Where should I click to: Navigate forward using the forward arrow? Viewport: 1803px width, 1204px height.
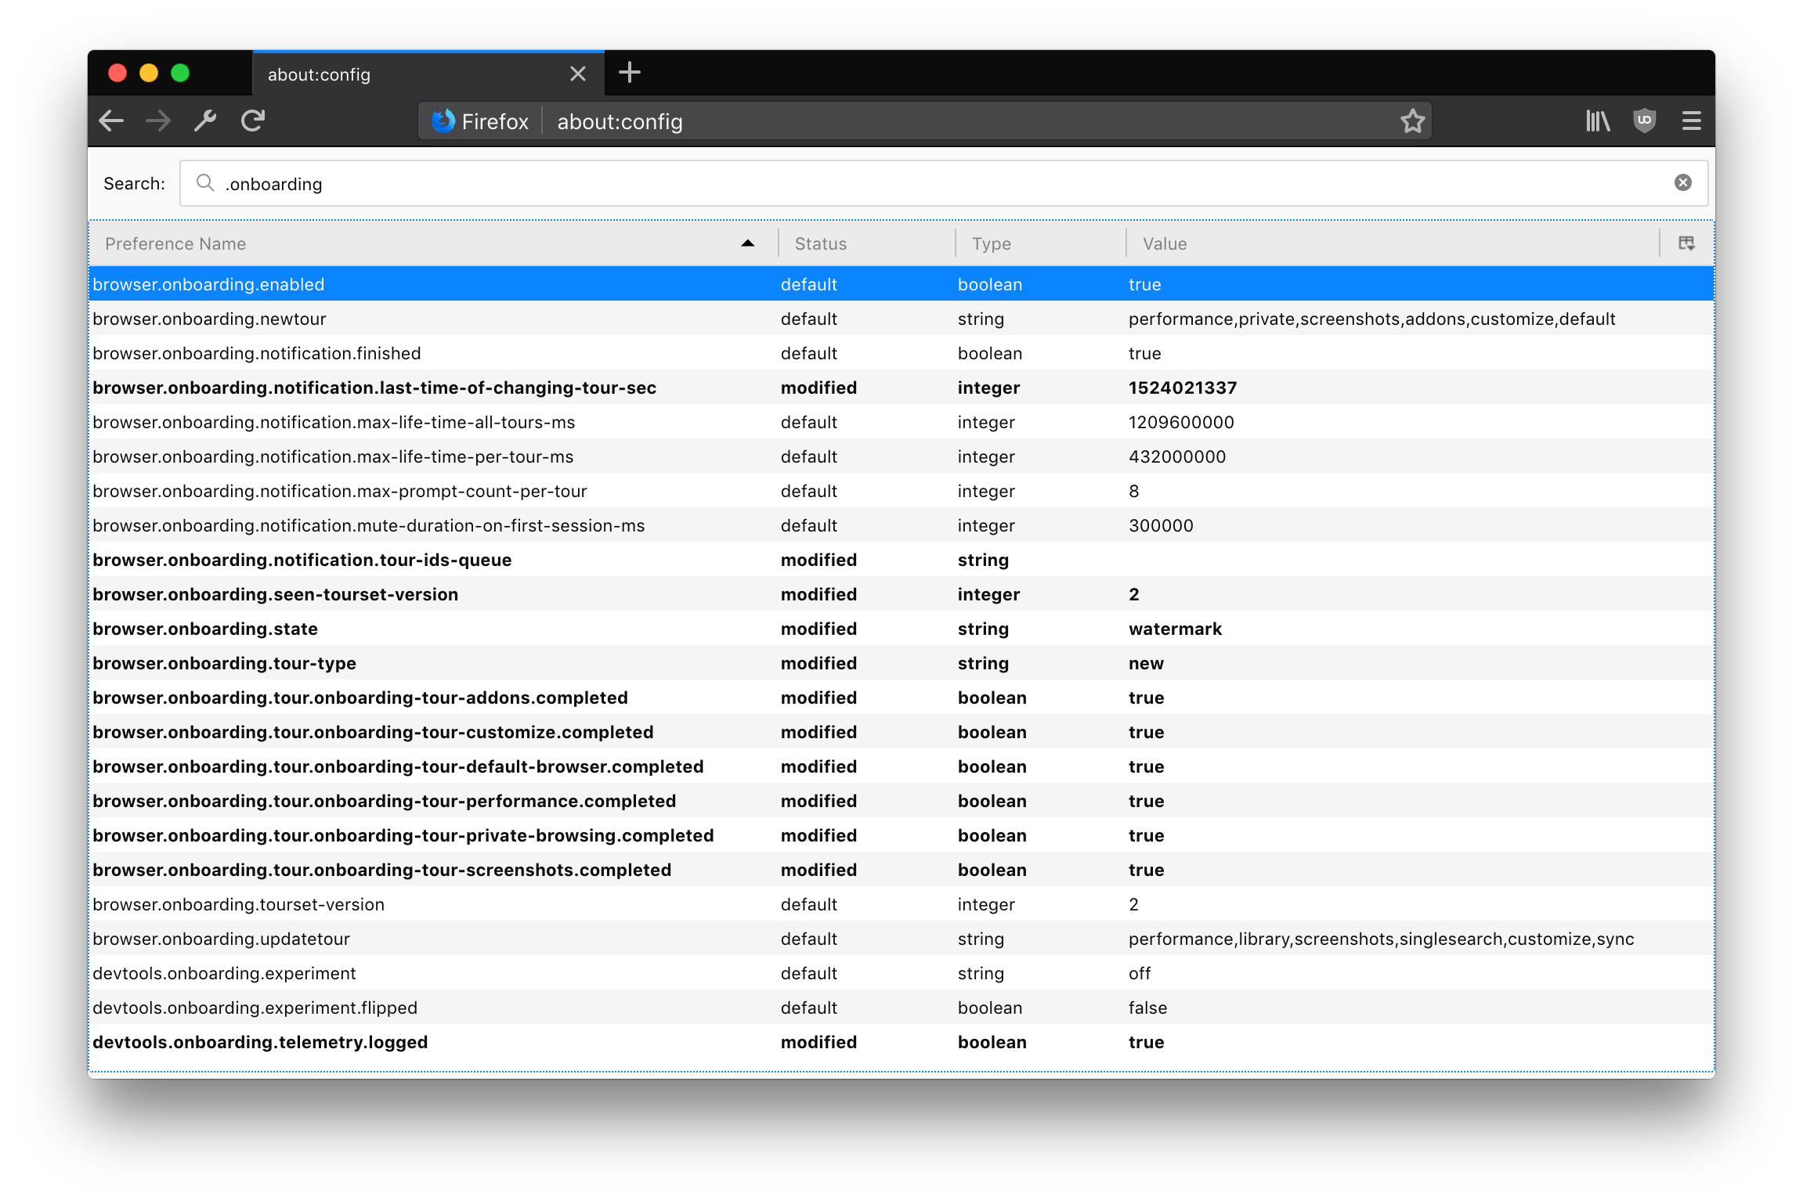tap(157, 121)
